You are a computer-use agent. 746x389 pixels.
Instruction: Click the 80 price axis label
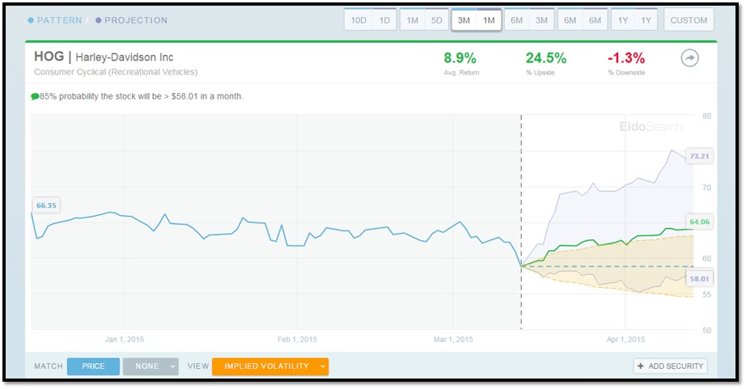tap(706, 116)
